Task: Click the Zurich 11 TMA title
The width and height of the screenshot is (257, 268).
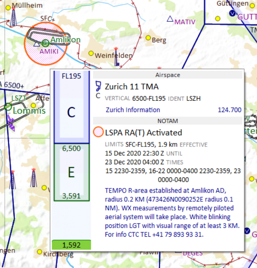Action: click(132, 87)
